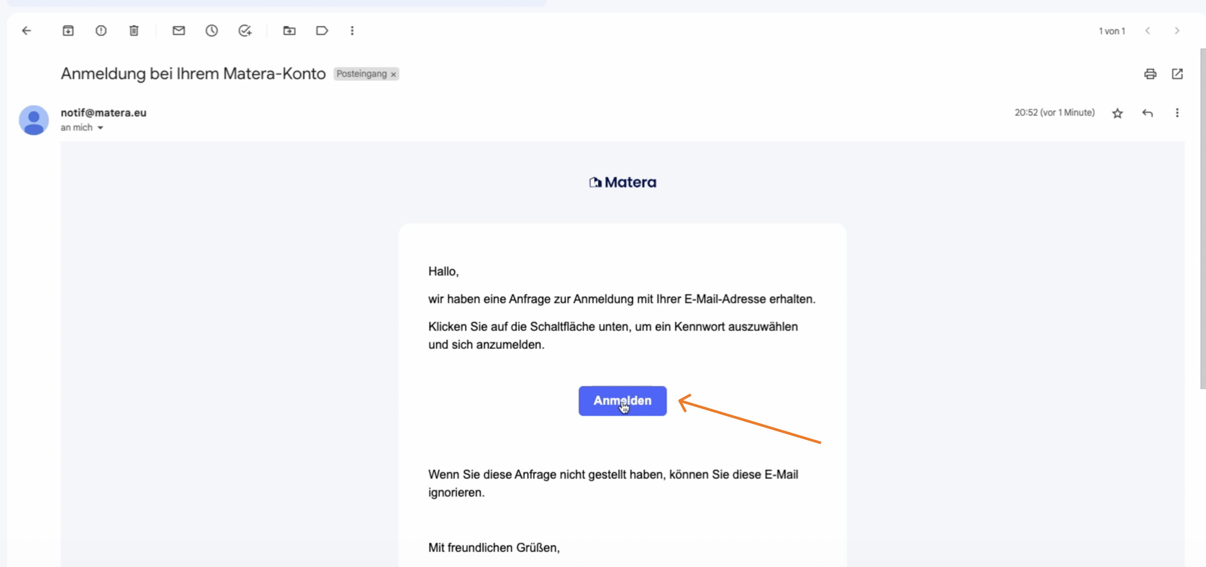Click the vertical scrollbar on right
The image size is (1206, 567).
pyautogui.click(x=1202, y=218)
